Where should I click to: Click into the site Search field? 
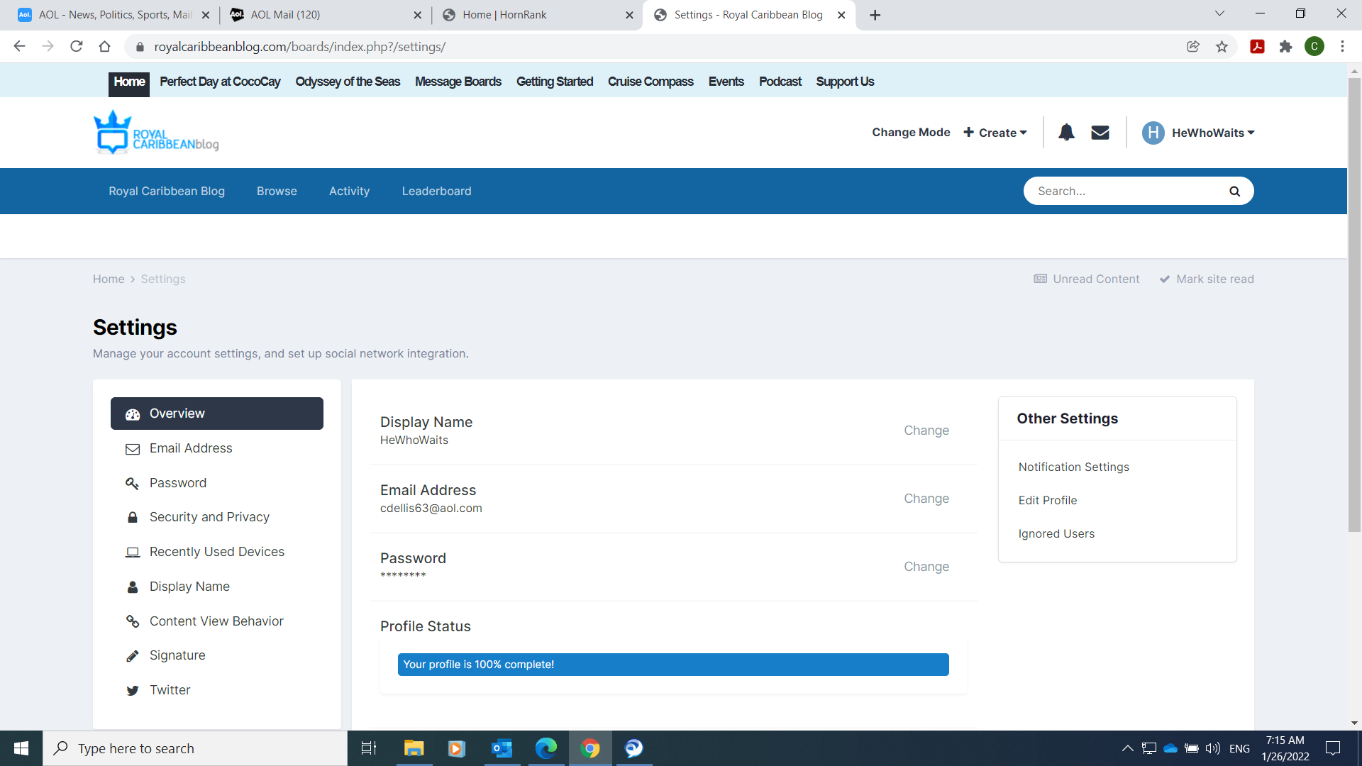coord(1128,191)
